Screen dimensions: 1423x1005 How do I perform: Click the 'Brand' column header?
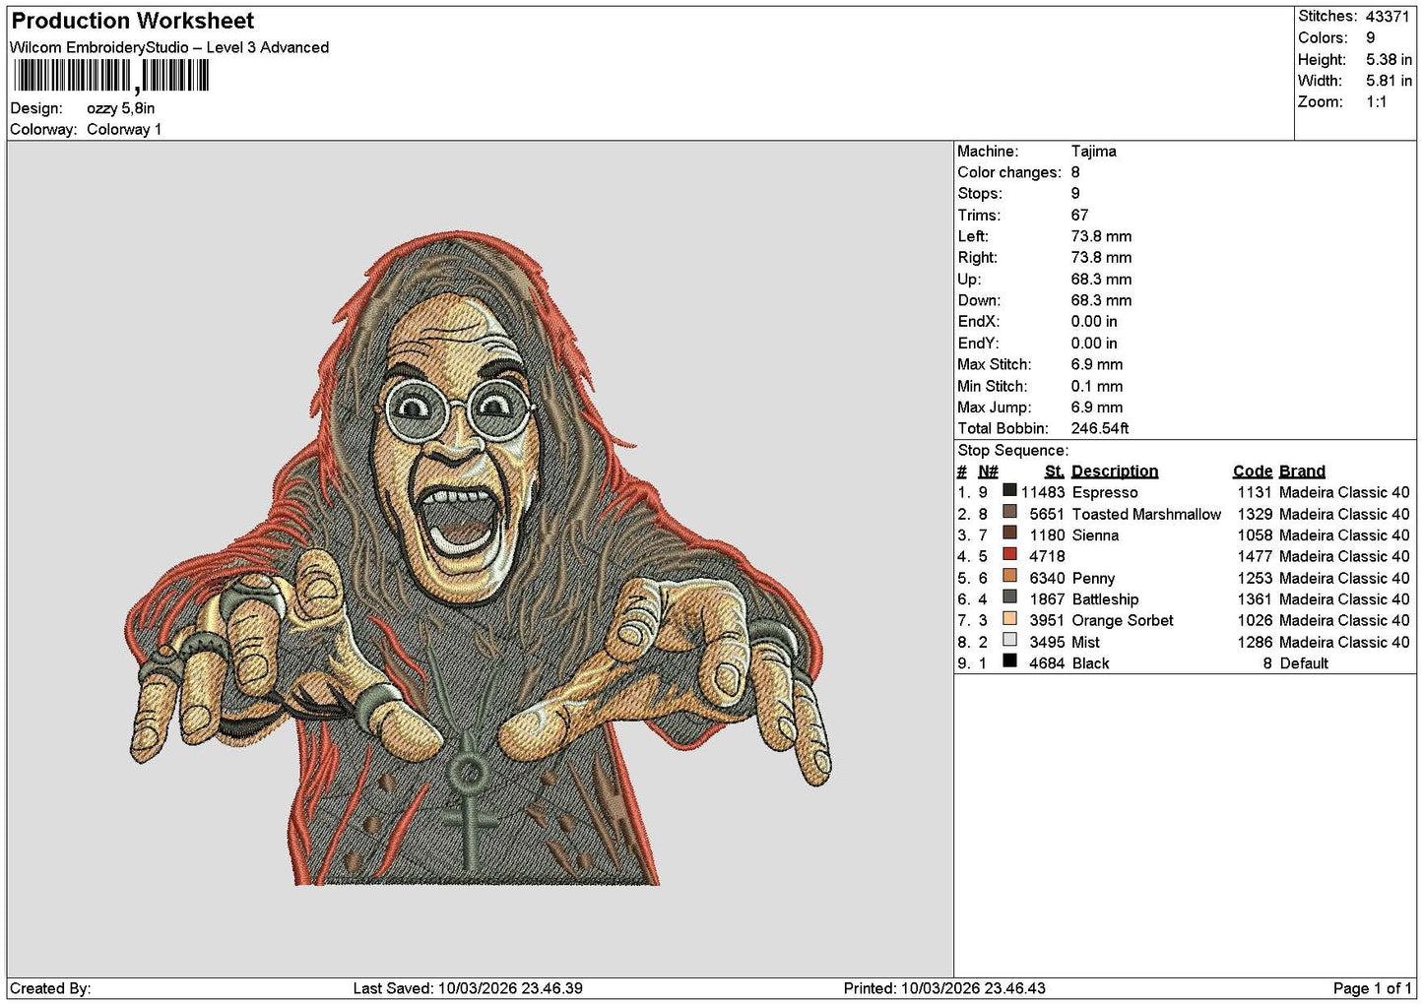[1302, 471]
